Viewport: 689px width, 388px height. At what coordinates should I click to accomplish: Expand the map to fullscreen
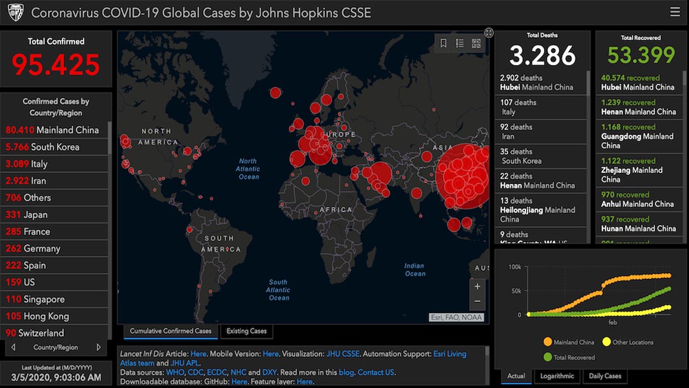(x=488, y=33)
